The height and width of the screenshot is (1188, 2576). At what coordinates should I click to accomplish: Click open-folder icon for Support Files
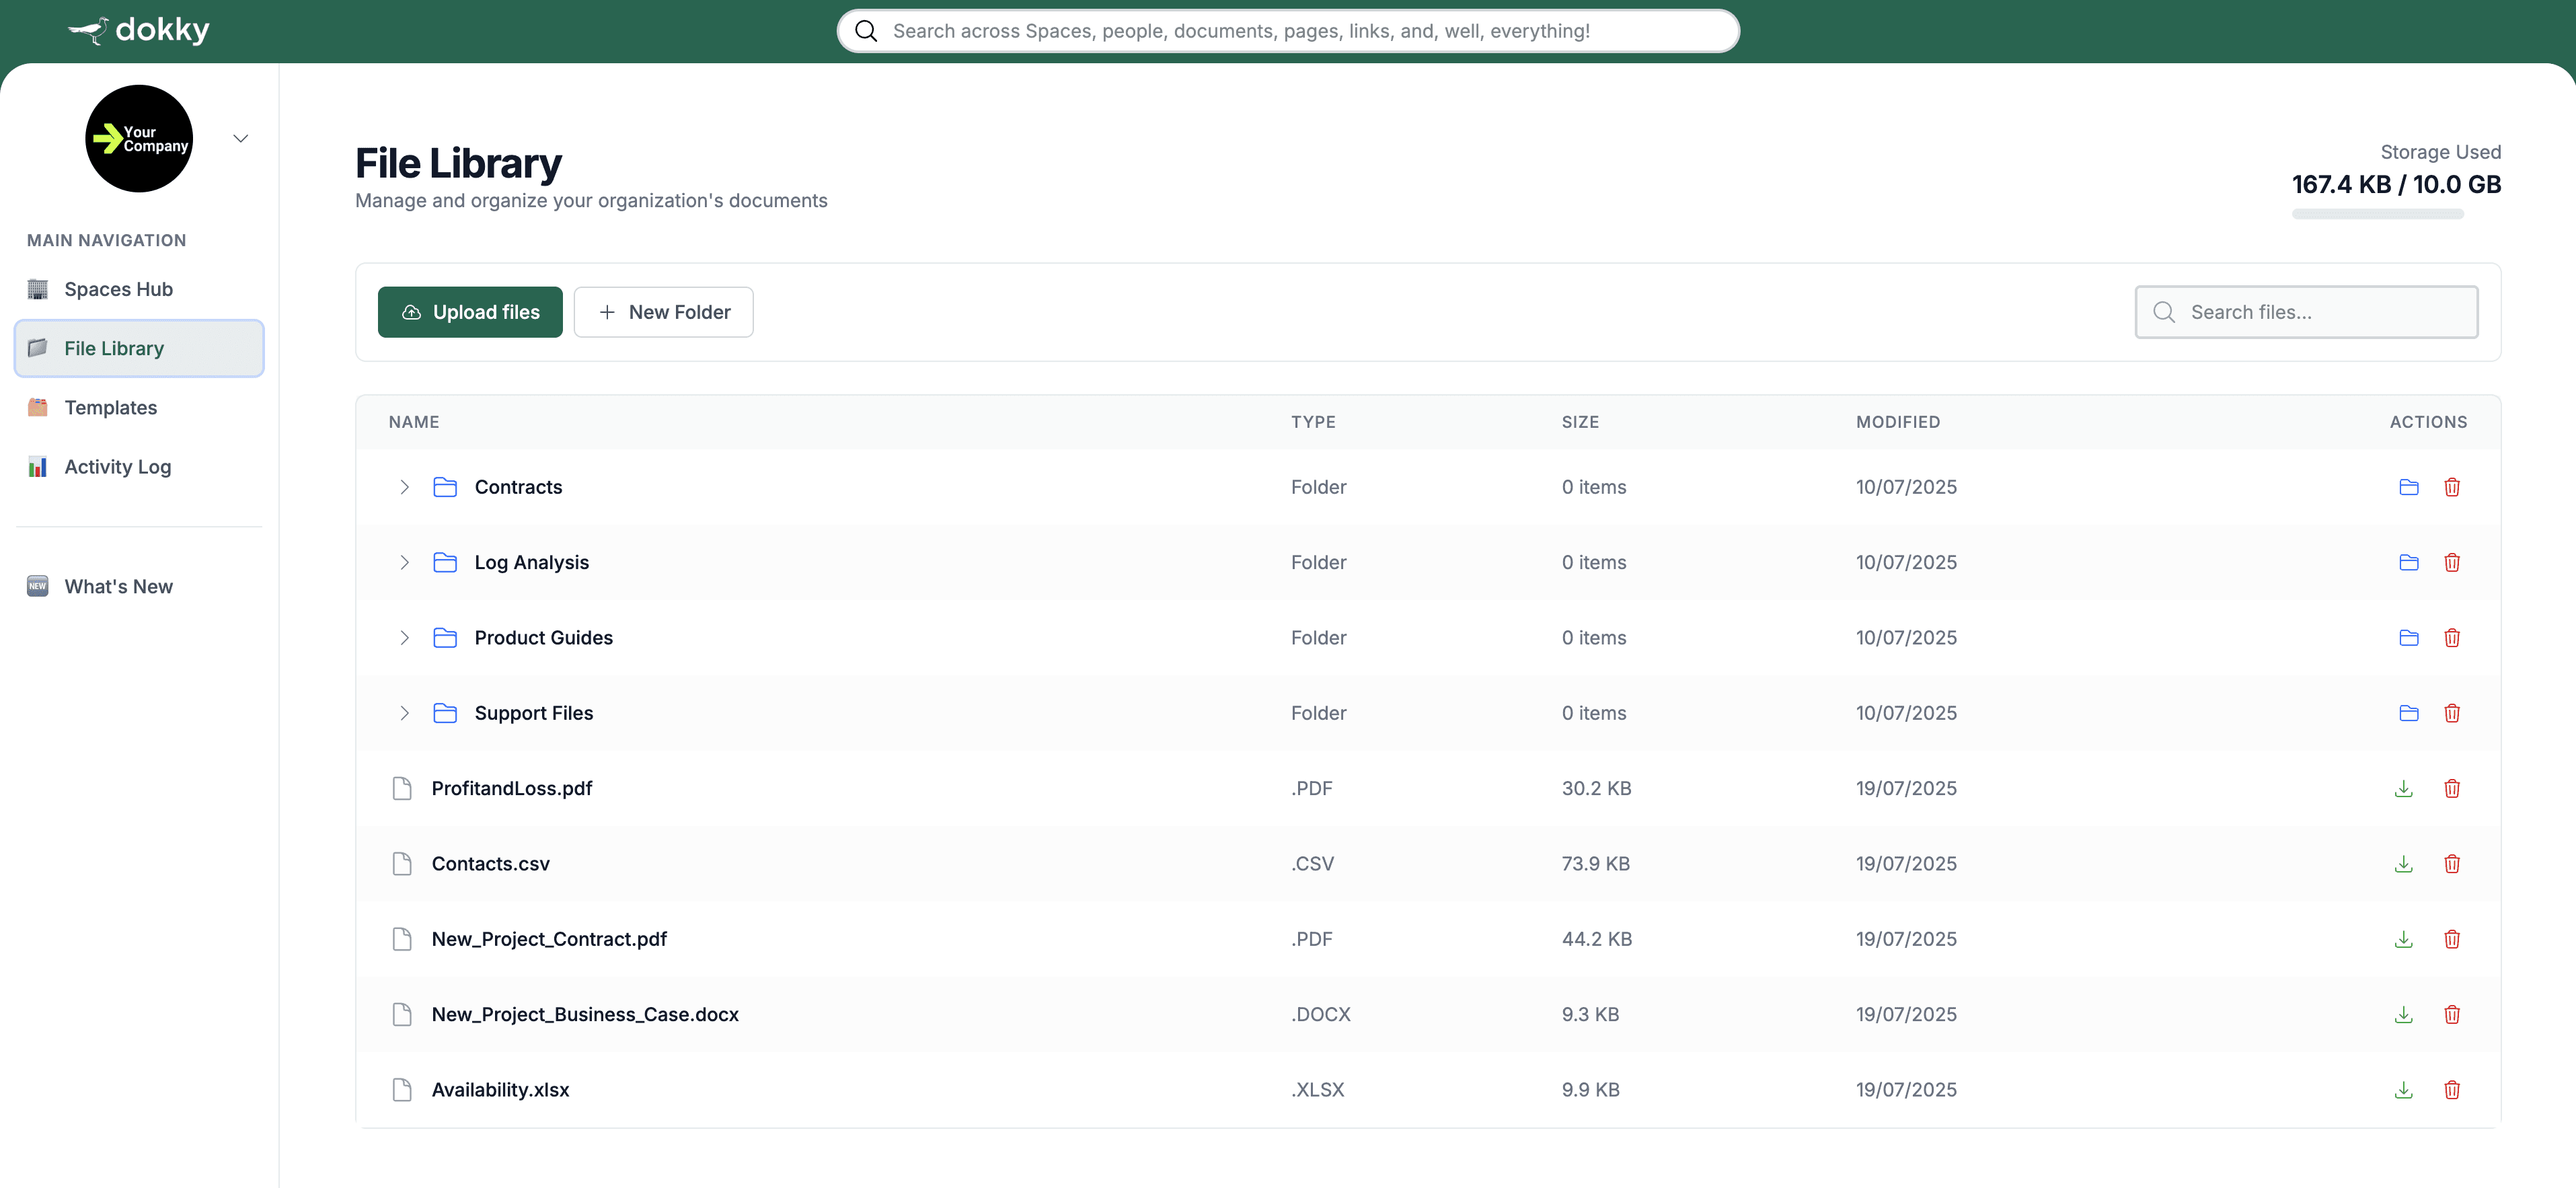[2408, 713]
